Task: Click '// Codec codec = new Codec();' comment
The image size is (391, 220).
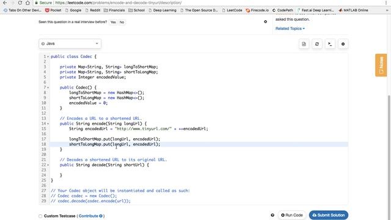Action: tap(84, 196)
